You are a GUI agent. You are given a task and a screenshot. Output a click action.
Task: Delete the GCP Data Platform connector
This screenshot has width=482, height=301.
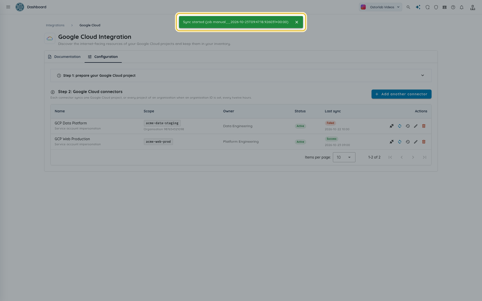click(x=424, y=126)
